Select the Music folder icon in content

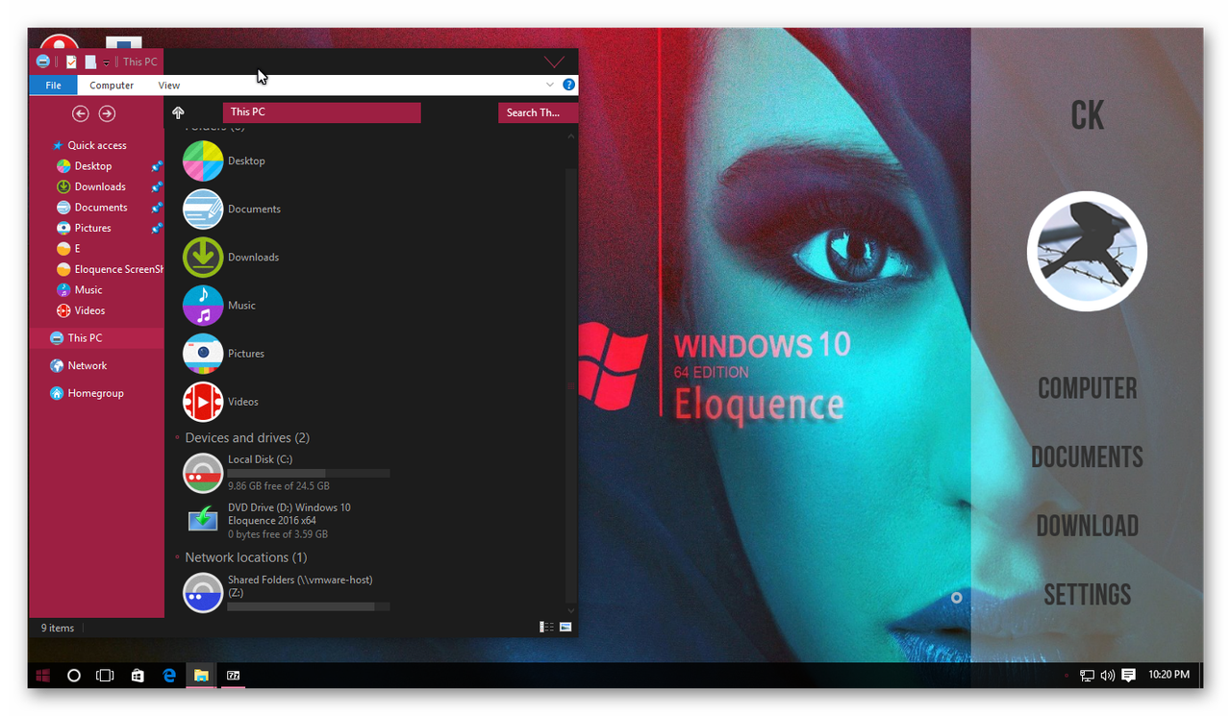coord(203,305)
